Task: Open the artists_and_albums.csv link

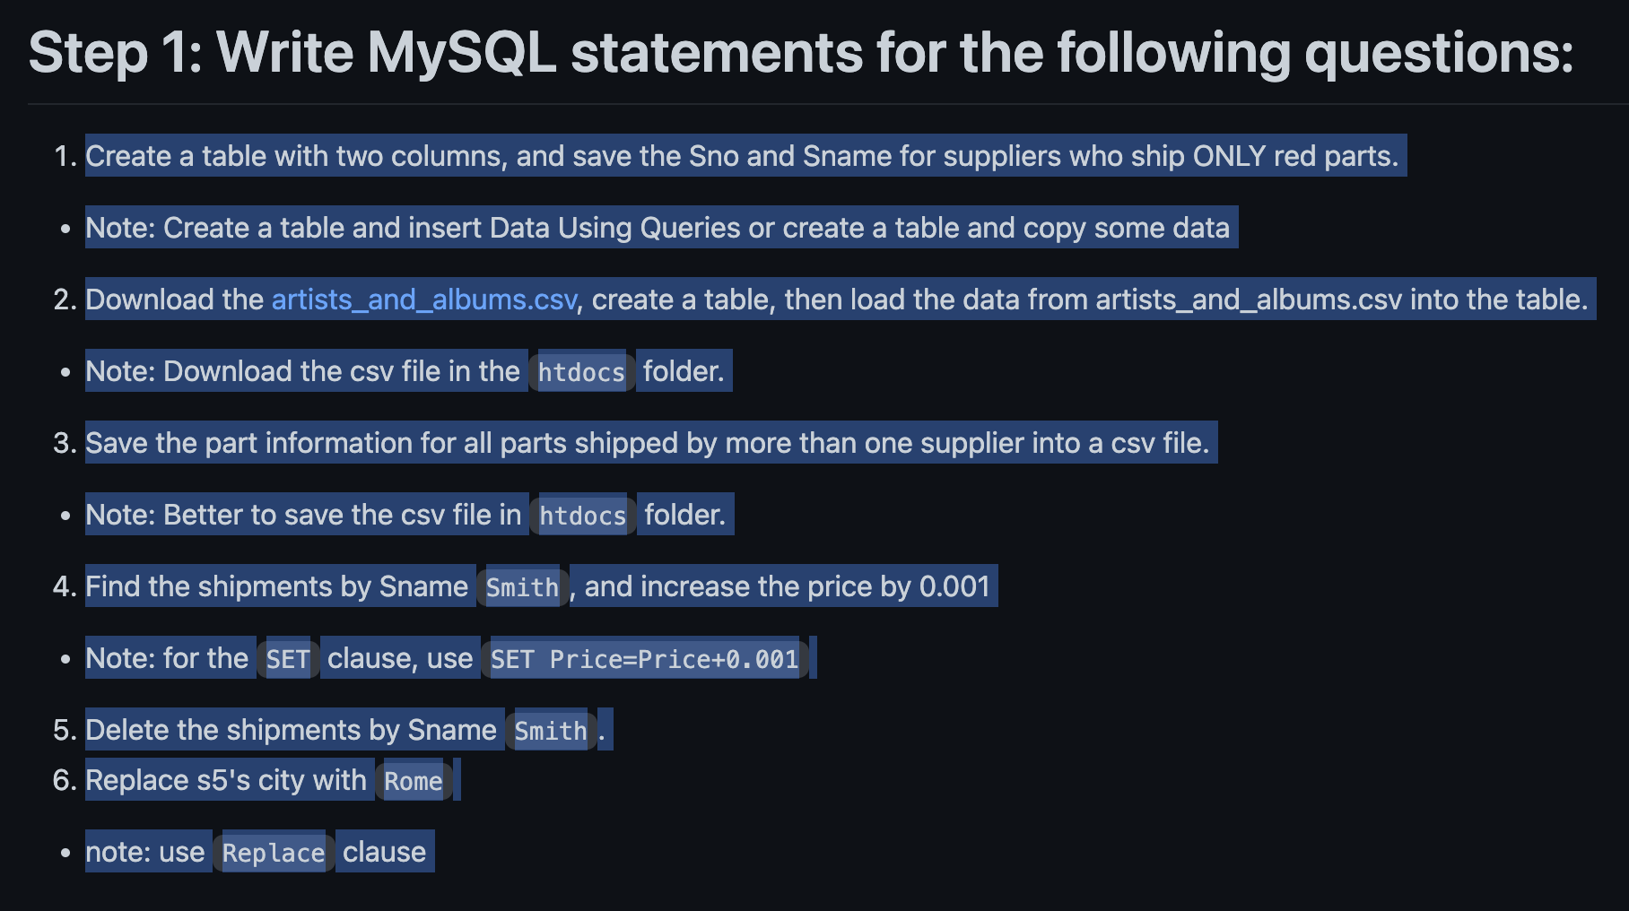Action: tap(424, 299)
